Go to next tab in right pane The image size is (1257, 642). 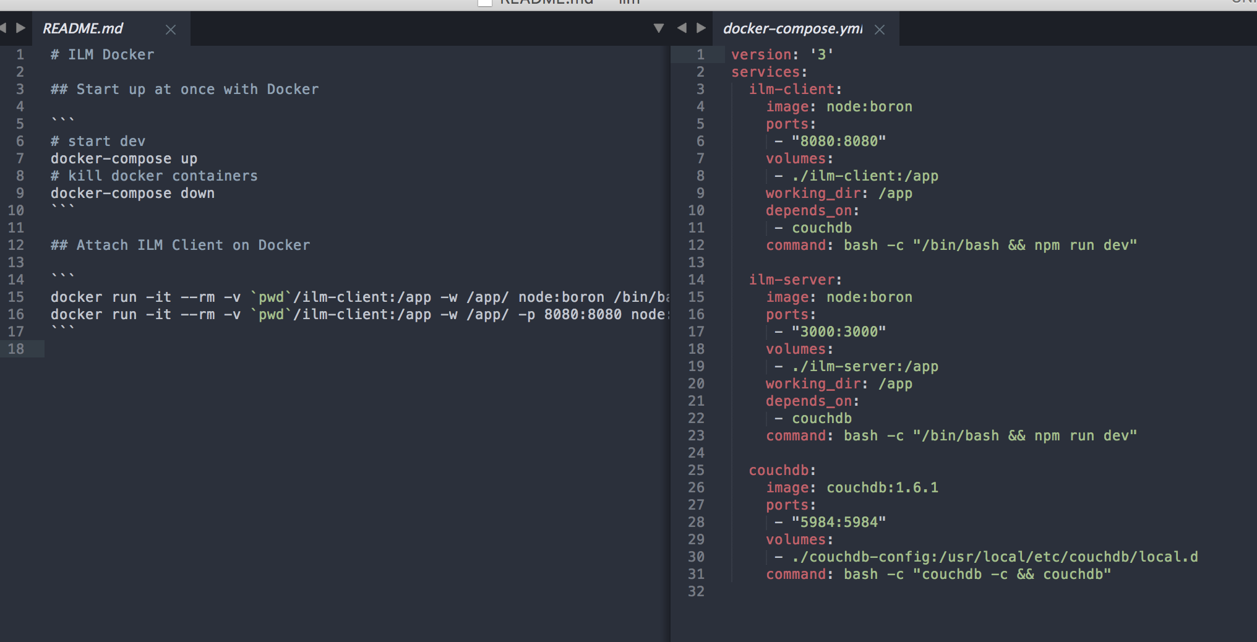701,28
